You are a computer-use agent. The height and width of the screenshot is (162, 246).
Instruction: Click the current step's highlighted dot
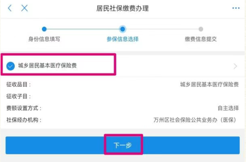coord(123,29)
